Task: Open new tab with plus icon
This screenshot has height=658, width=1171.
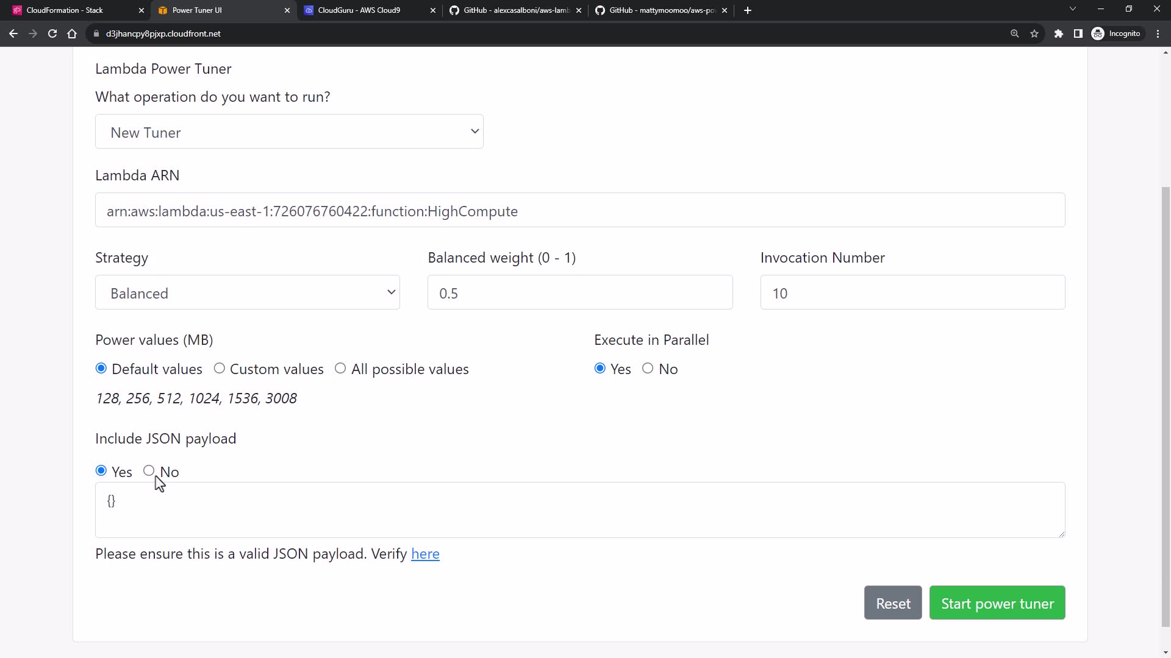Action: click(748, 10)
